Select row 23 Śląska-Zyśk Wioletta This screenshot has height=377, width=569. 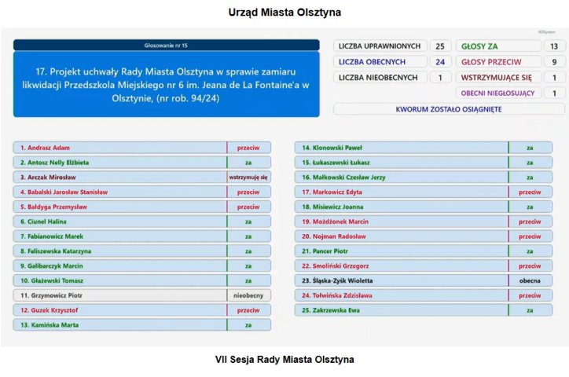coord(424,280)
